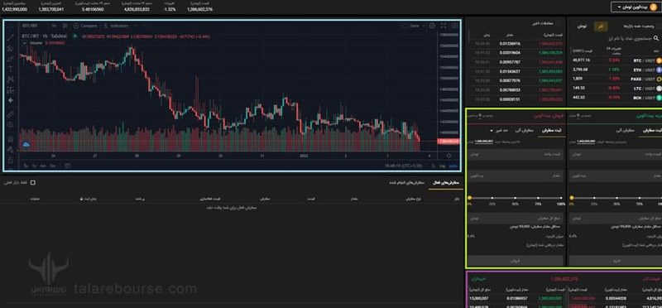The width and height of the screenshot is (662, 308).
Task: Select the zoom-in tool on chart sidebar
Action: [x=11, y=125]
